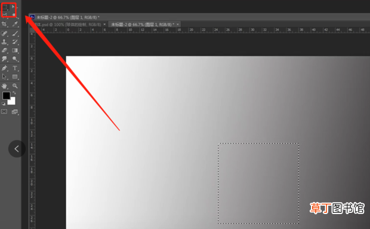Select the Dodge tool

15,59
